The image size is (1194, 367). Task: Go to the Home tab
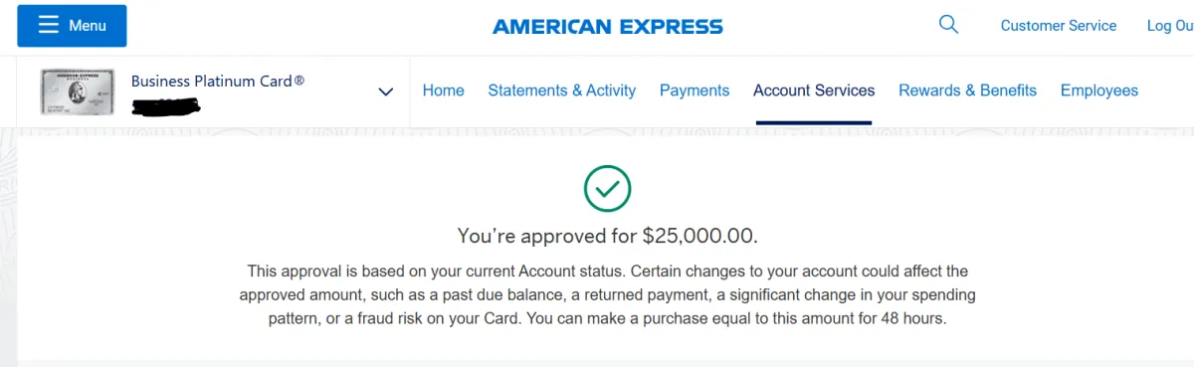tap(443, 91)
